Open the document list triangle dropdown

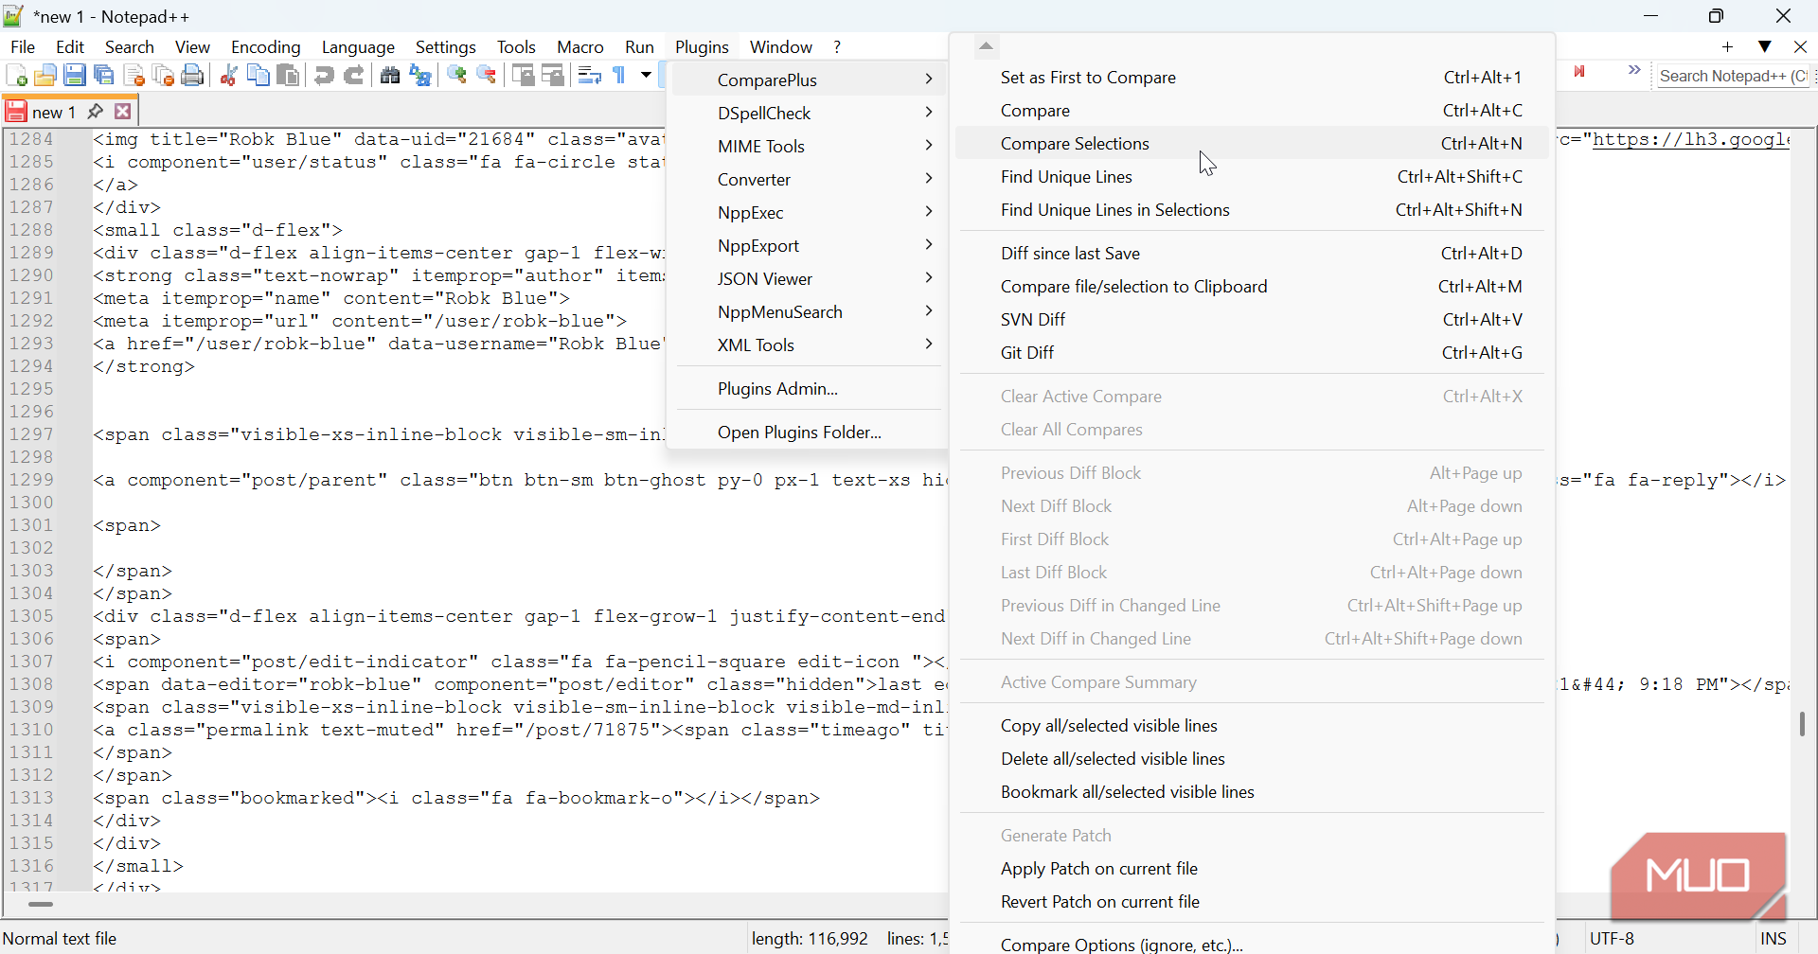tap(1765, 46)
